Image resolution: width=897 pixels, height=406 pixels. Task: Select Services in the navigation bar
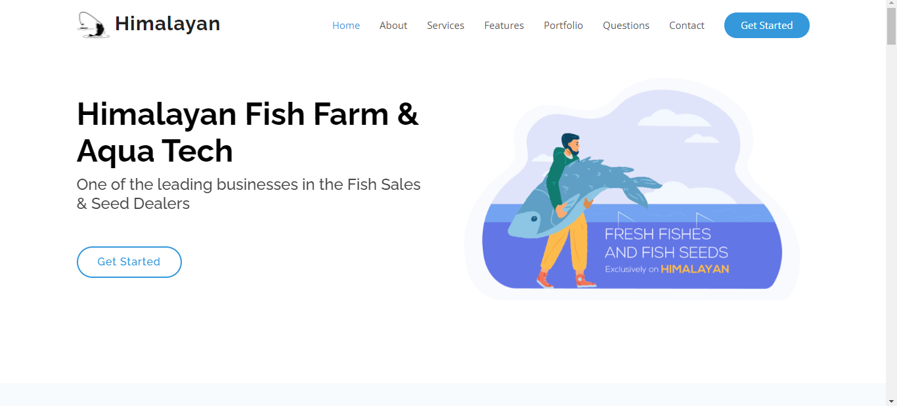pos(445,26)
